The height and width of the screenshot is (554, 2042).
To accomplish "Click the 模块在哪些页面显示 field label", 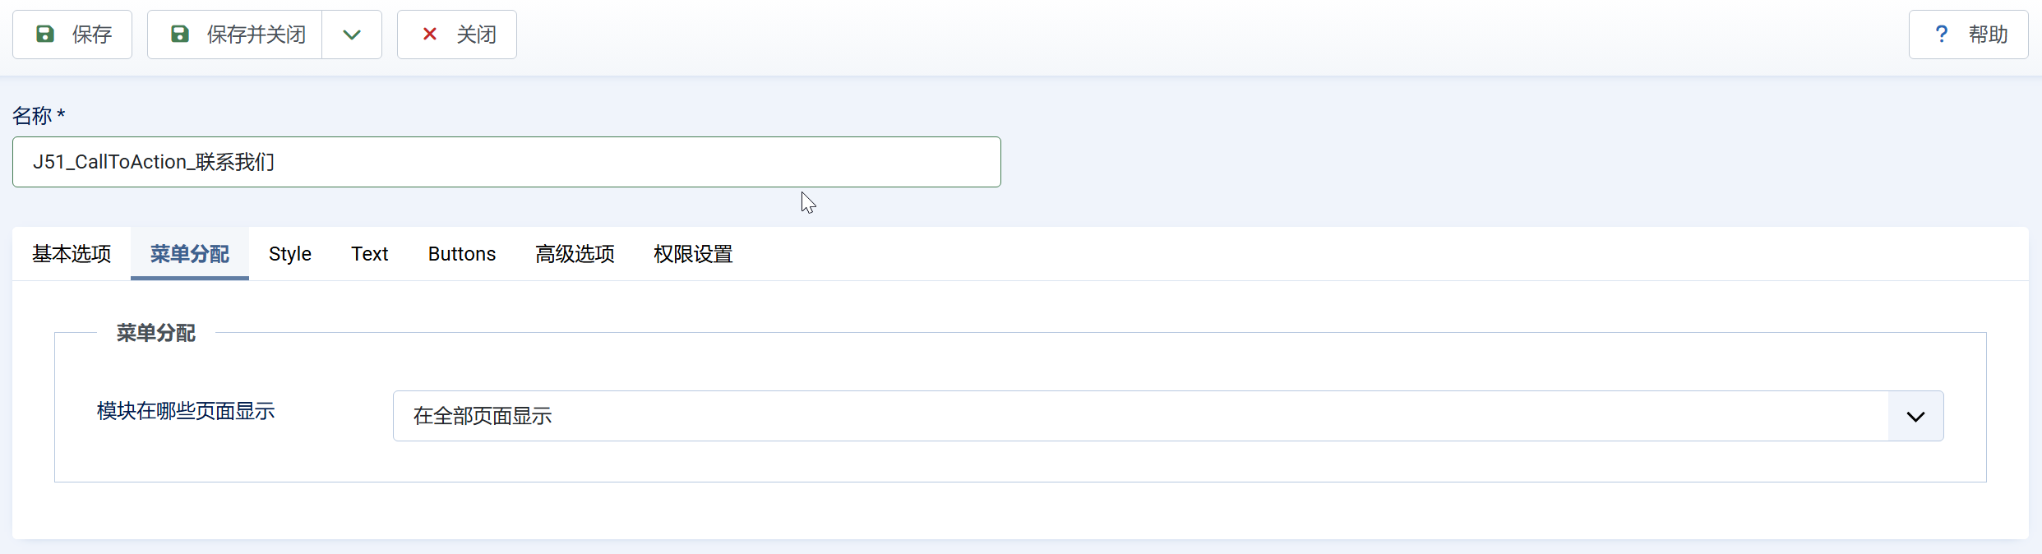I will [186, 411].
